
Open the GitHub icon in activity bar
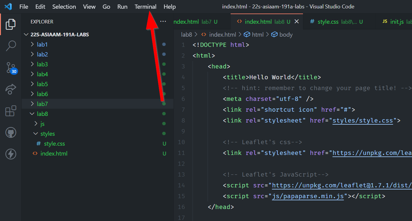click(x=11, y=132)
